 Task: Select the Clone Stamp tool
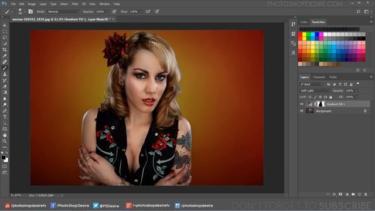[x=5, y=74]
